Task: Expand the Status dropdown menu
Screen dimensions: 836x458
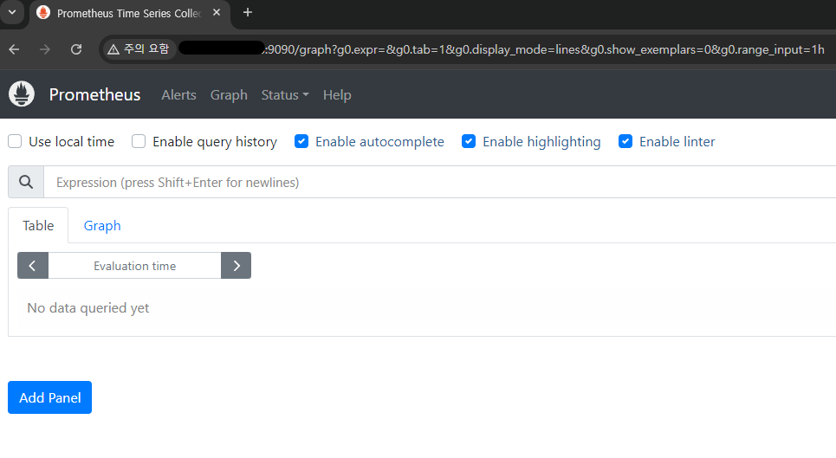Action: (285, 94)
